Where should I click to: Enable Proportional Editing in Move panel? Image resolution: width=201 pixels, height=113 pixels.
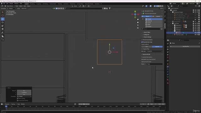18,100
